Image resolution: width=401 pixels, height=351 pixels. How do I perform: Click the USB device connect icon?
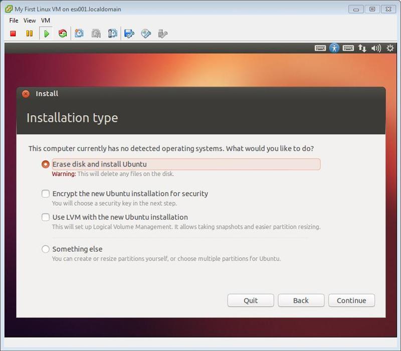162,34
